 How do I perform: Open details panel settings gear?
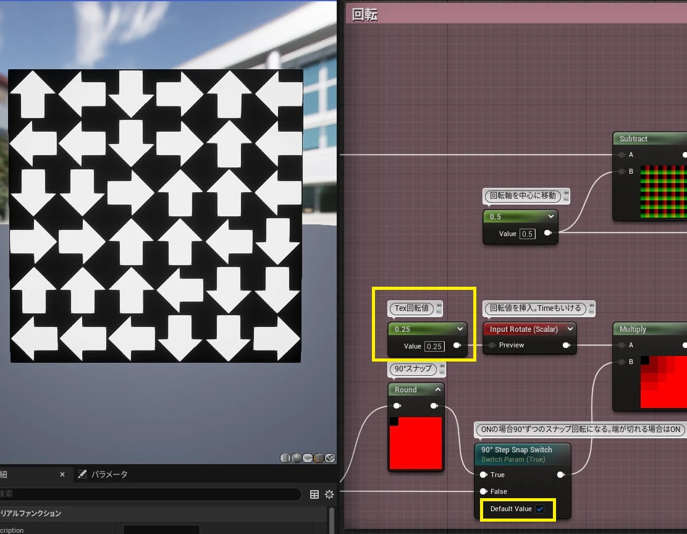pyautogui.click(x=329, y=494)
